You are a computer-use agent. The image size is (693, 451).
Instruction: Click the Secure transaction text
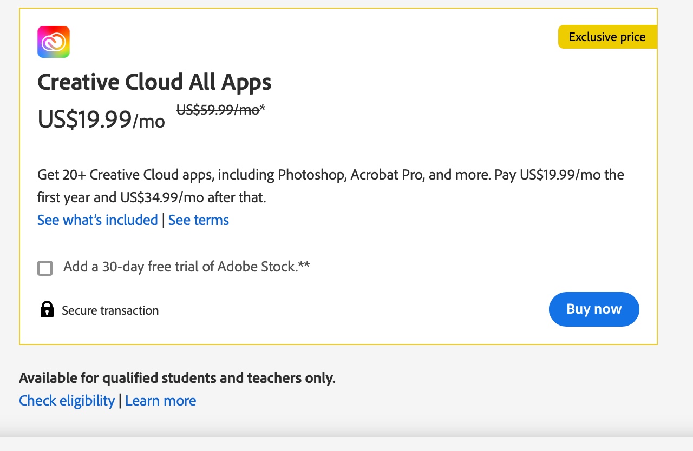(x=110, y=310)
